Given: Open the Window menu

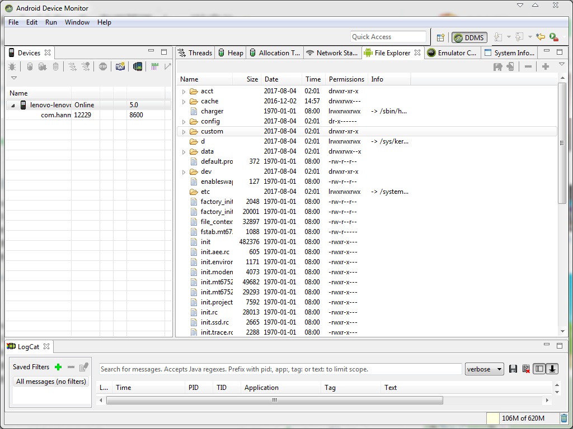Looking at the screenshot, I should click(x=77, y=22).
